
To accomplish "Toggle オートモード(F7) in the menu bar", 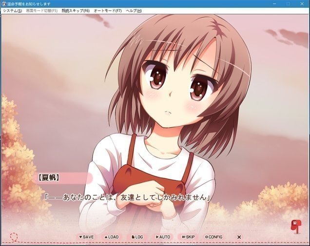I will coord(108,11).
